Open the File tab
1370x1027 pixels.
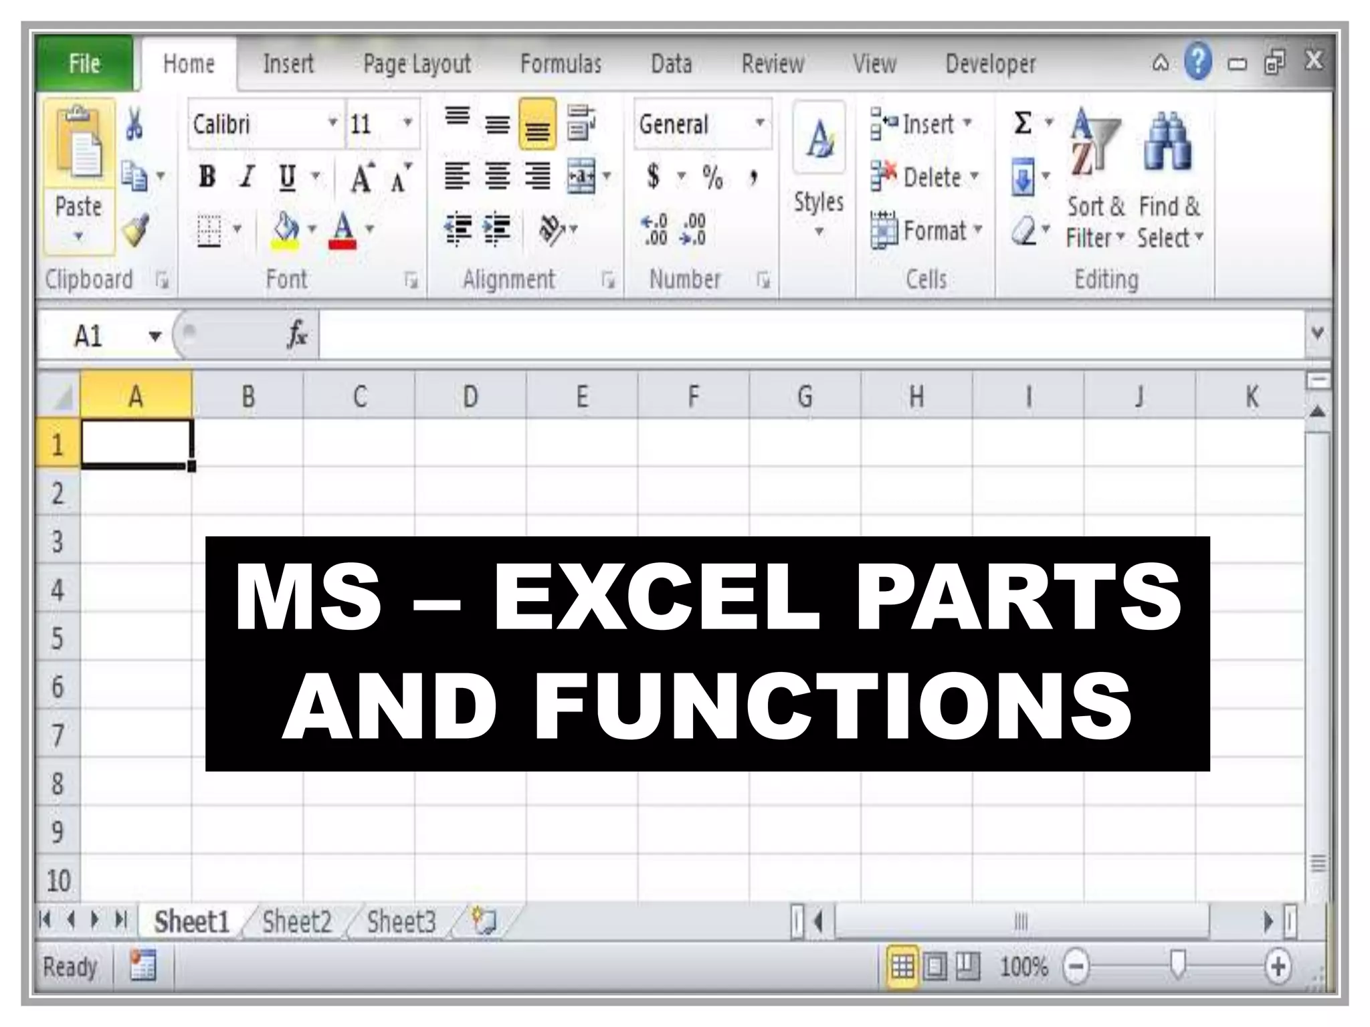click(84, 64)
